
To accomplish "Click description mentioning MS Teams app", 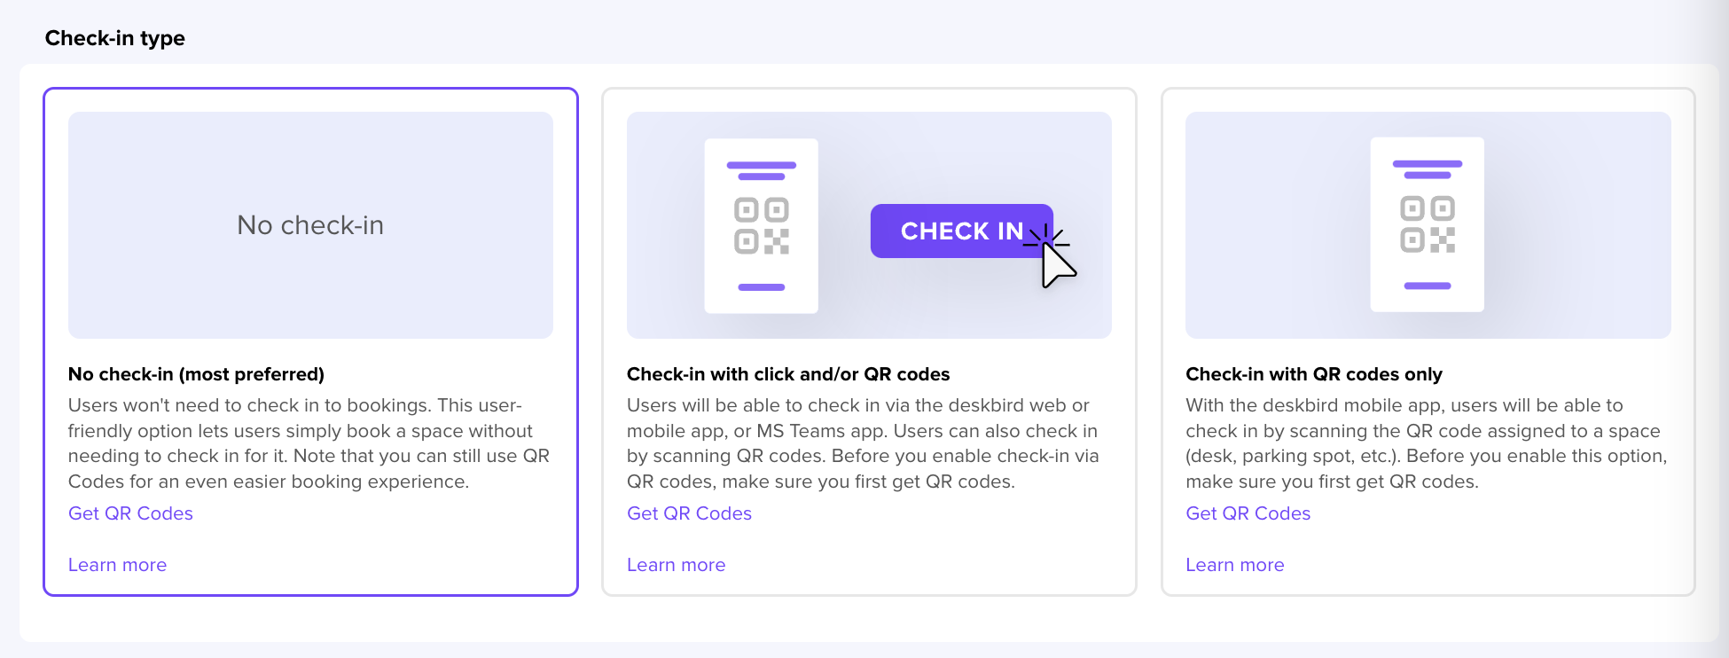I will [x=862, y=443].
